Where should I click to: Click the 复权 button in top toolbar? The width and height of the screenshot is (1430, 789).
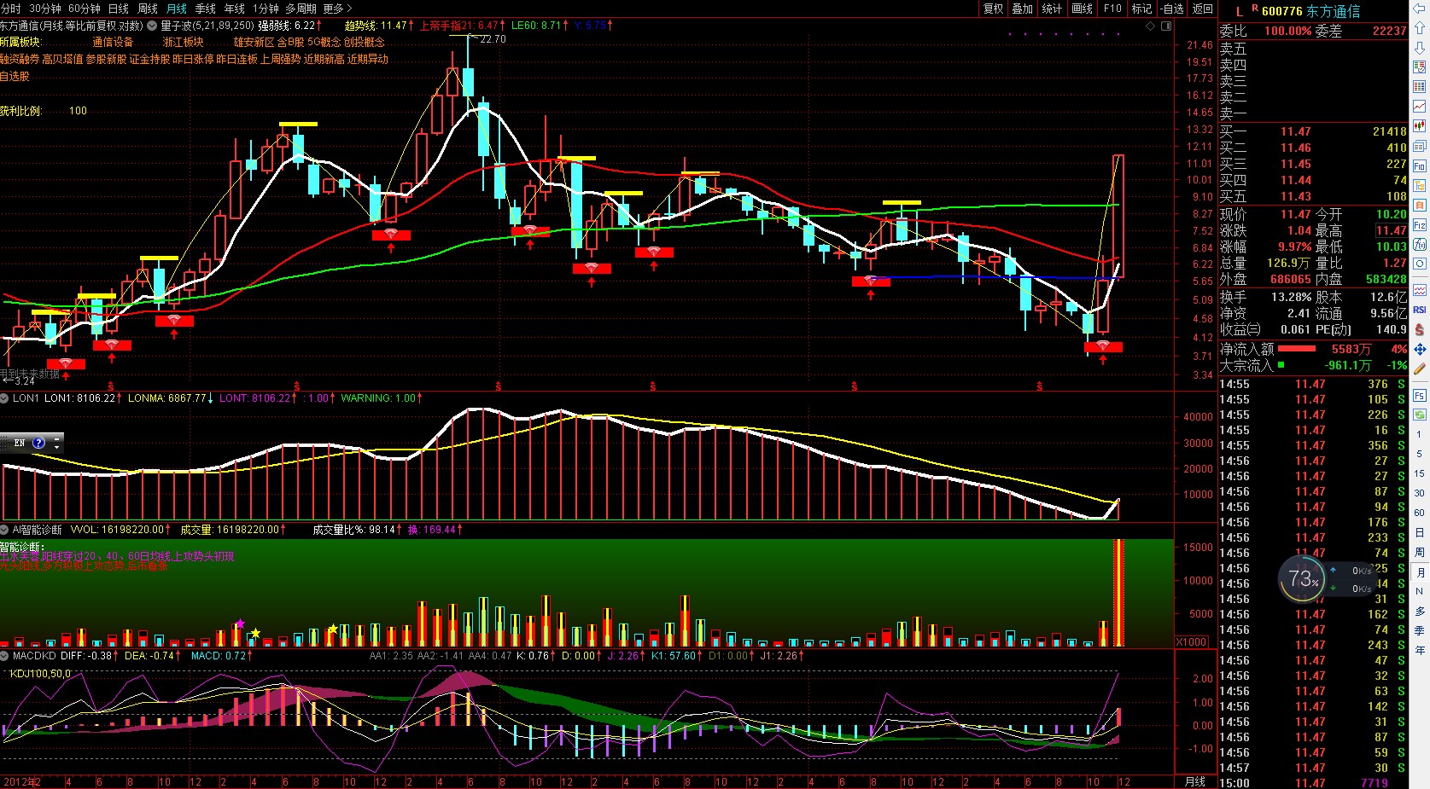point(994,9)
